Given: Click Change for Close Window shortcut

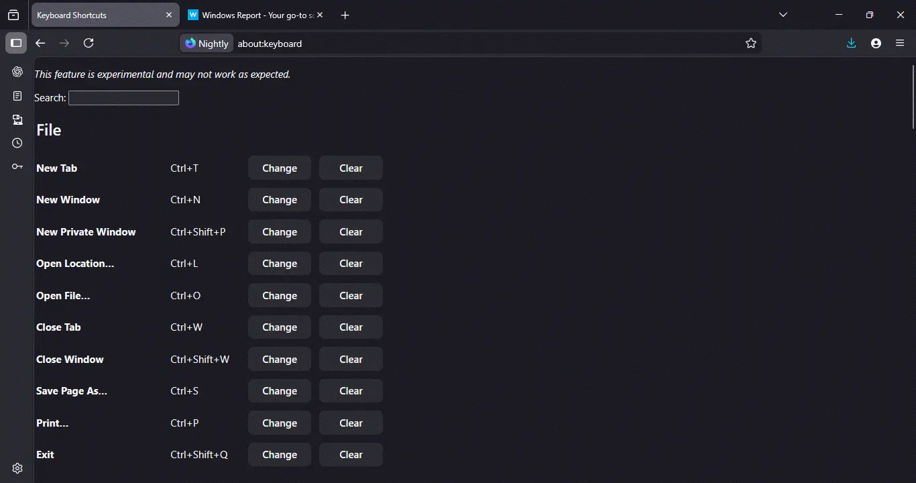Looking at the screenshot, I should [279, 360].
